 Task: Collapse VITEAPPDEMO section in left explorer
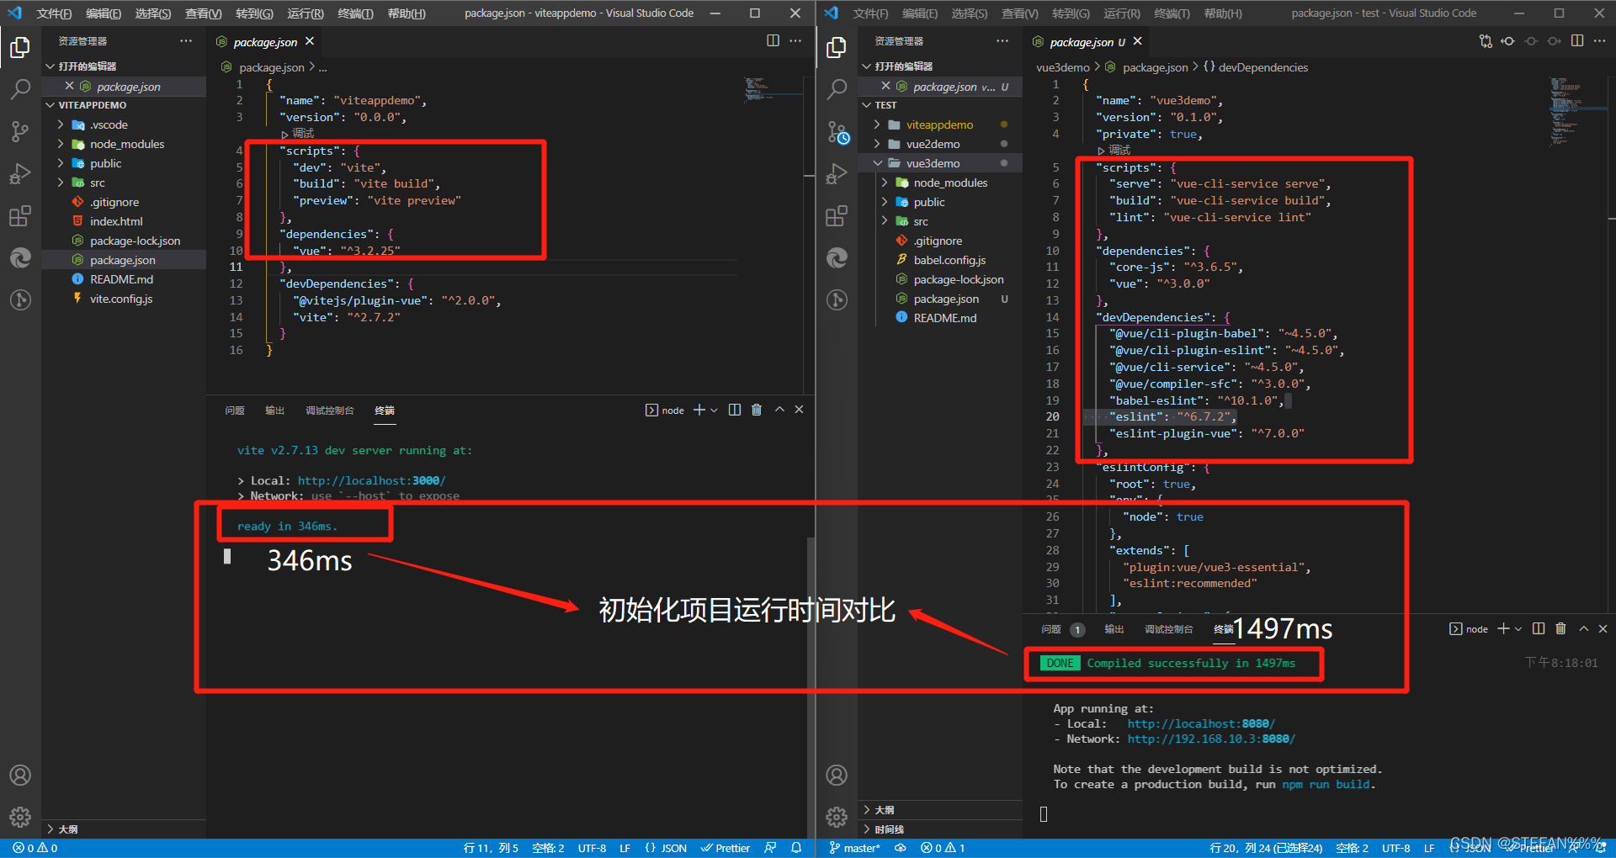(x=125, y=105)
